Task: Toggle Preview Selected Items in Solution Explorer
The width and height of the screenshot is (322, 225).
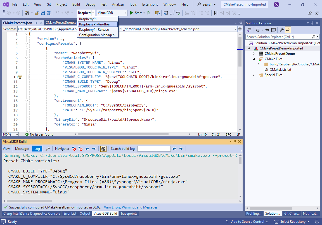Action: tap(288, 30)
